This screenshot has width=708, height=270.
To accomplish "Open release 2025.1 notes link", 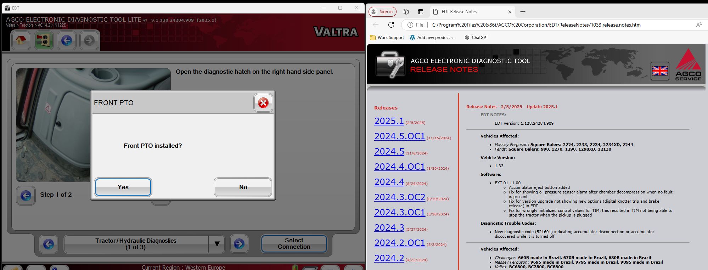I will tap(389, 121).
